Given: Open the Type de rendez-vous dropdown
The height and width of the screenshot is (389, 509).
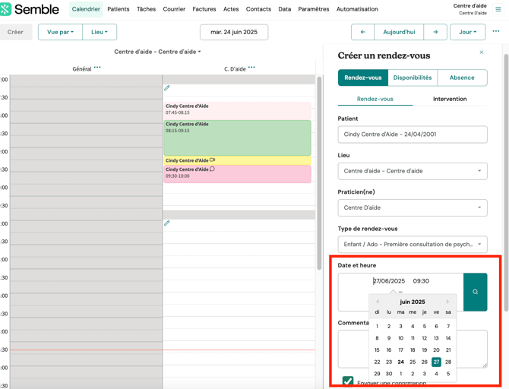Looking at the screenshot, I should [413, 245].
